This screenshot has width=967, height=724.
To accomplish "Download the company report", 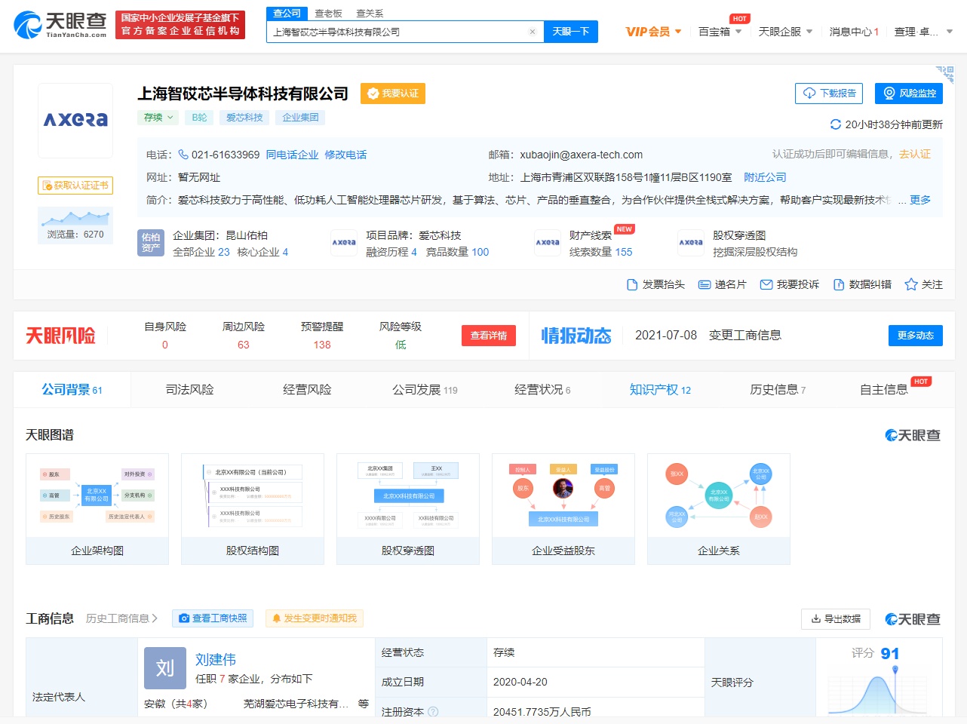I will (829, 94).
